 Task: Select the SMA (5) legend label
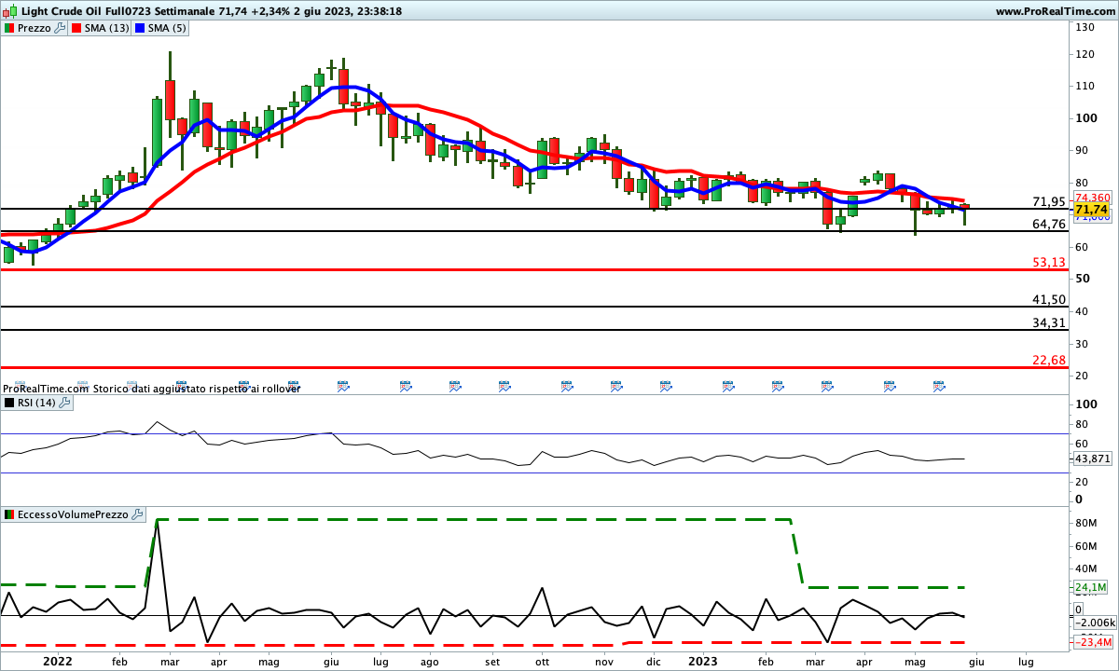coord(168,28)
